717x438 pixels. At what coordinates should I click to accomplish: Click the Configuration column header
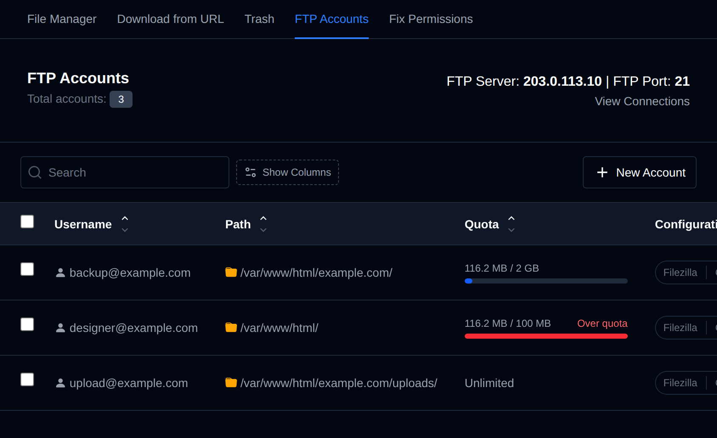686,225
